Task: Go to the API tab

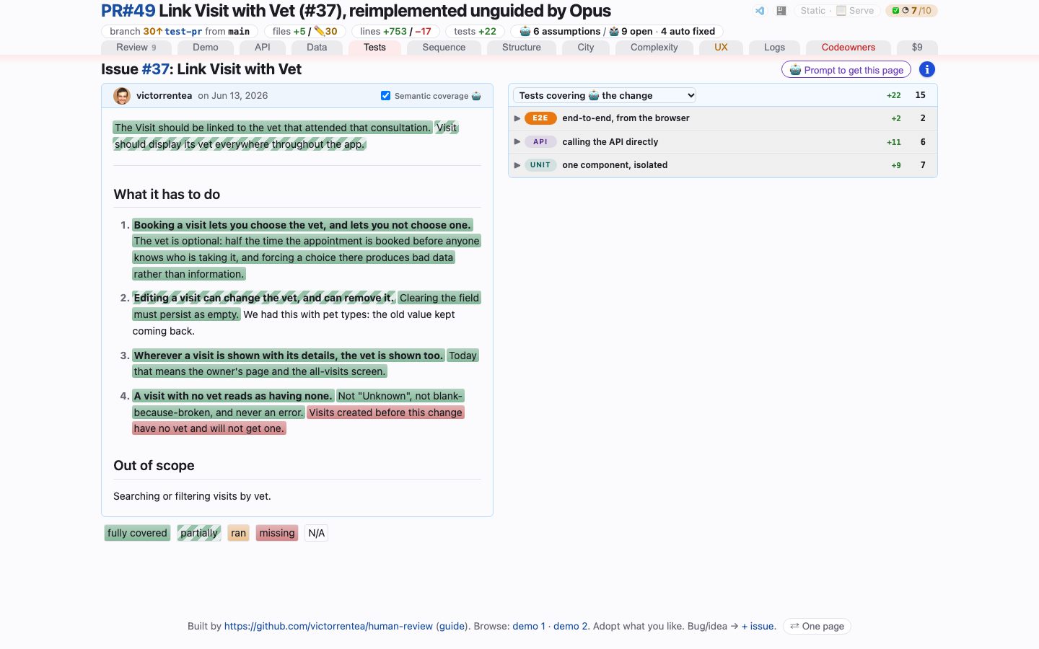Action: tap(263, 48)
